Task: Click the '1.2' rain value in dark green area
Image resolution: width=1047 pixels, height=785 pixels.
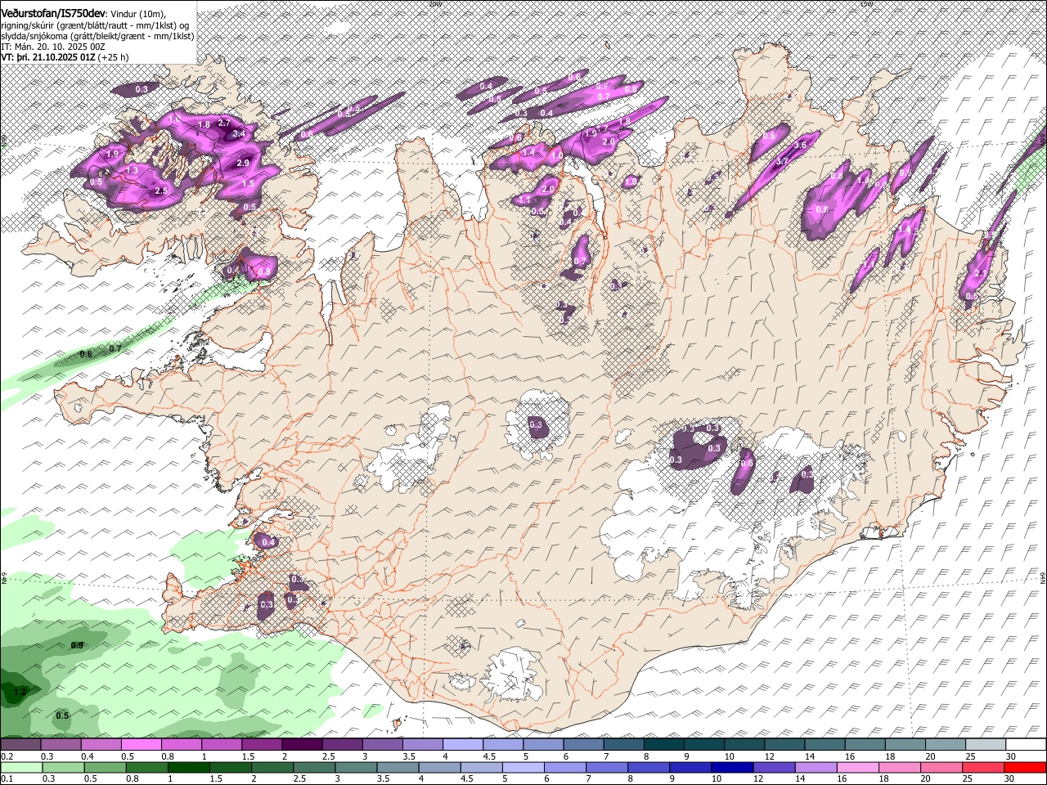Action: click(x=20, y=692)
